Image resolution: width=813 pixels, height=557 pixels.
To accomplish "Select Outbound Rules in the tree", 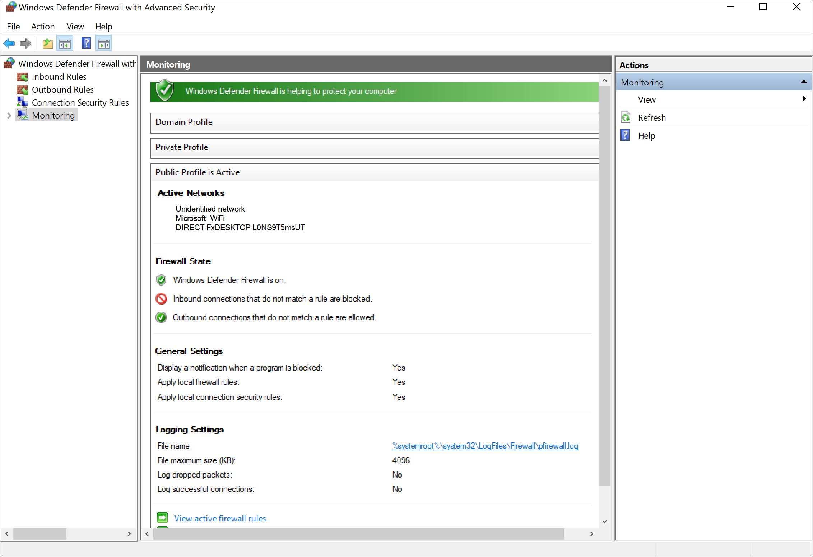I will (62, 89).
